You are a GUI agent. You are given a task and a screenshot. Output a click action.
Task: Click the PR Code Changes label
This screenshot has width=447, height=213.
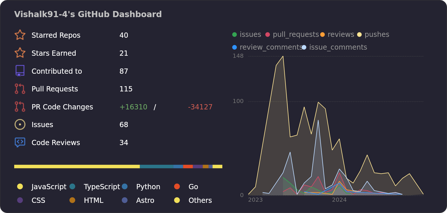click(x=62, y=107)
